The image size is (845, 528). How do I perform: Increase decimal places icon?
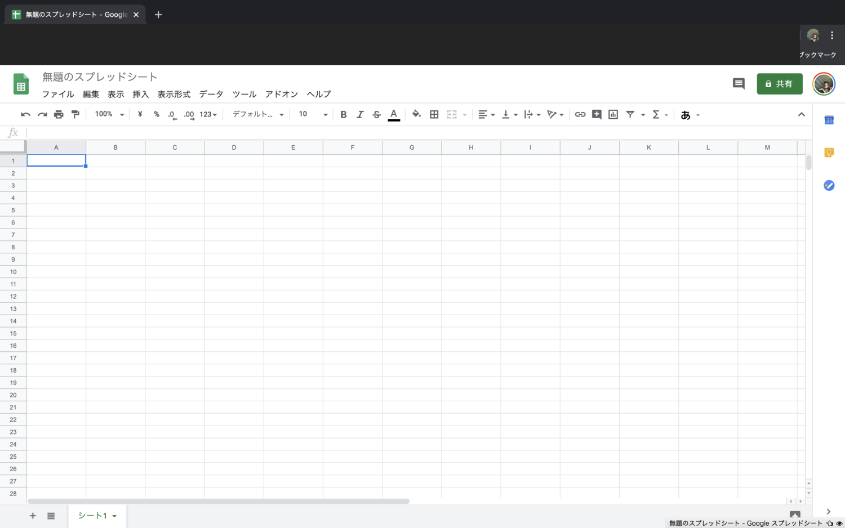click(x=189, y=114)
